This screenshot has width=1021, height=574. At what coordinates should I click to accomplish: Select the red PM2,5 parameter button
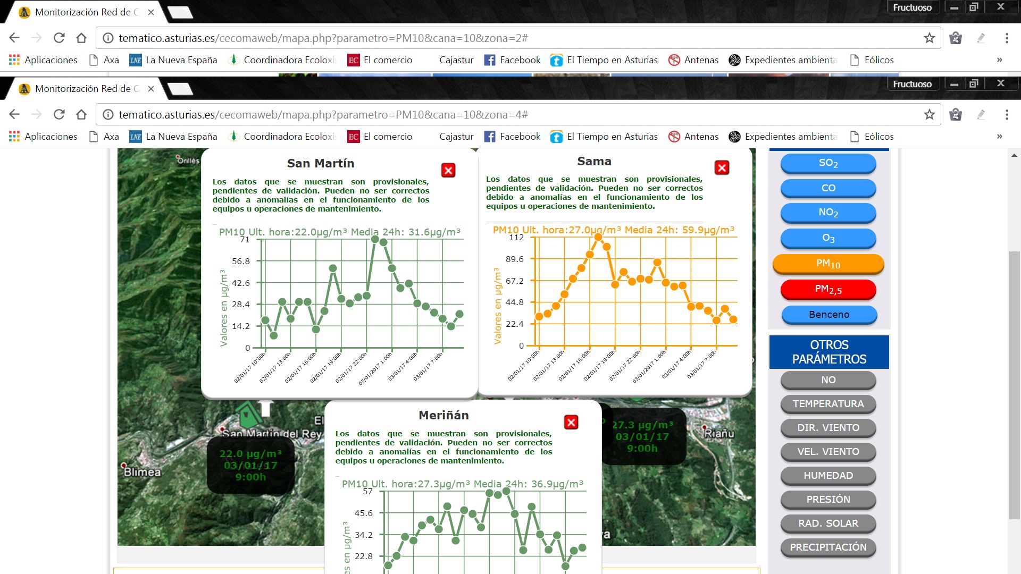click(828, 289)
